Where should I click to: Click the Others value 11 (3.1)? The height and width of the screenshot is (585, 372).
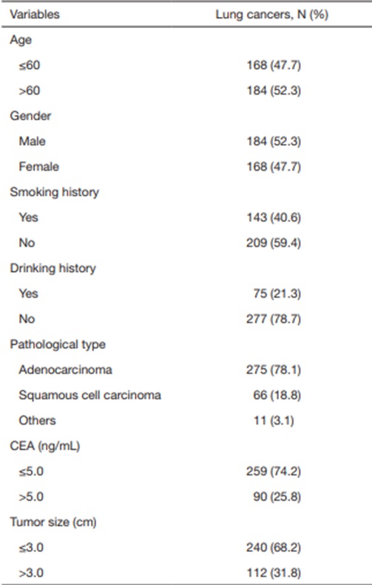pyautogui.click(x=274, y=420)
